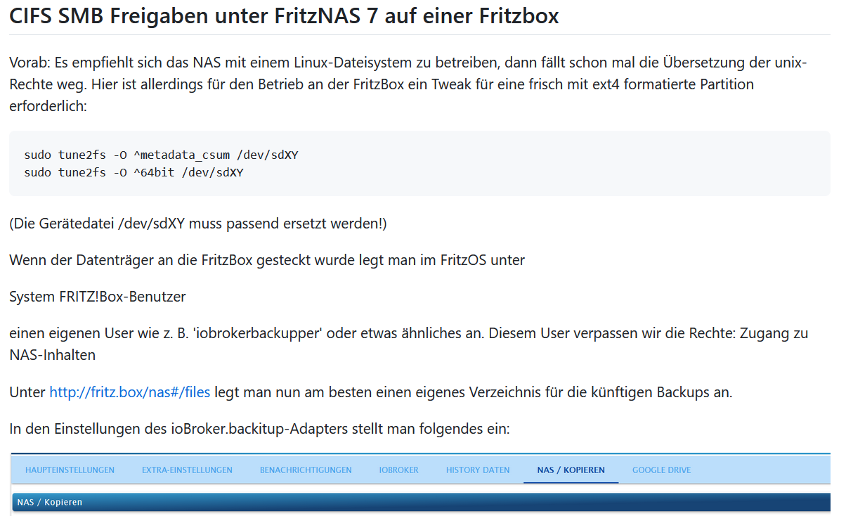This screenshot has height=516, width=846.
Task: Select the Benachrichtigungen tab
Action: [306, 470]
